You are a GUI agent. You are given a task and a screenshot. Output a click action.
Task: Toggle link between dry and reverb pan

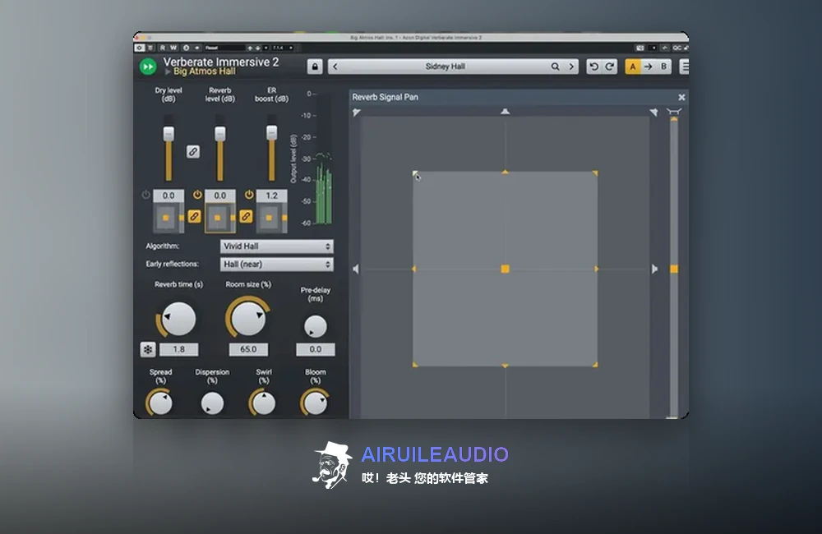pyautogui.click(x=195, y=216)
